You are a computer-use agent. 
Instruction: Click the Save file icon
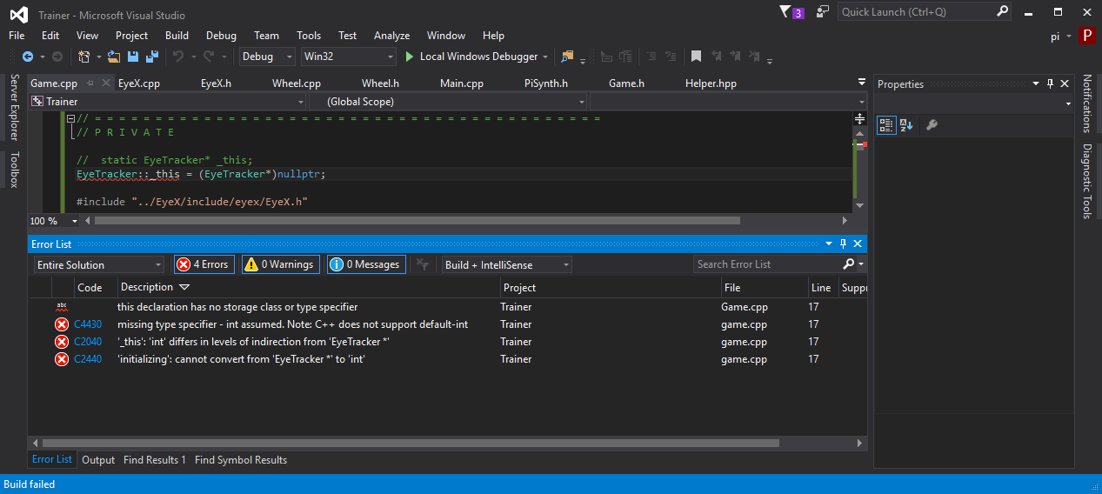coord(133,57)
